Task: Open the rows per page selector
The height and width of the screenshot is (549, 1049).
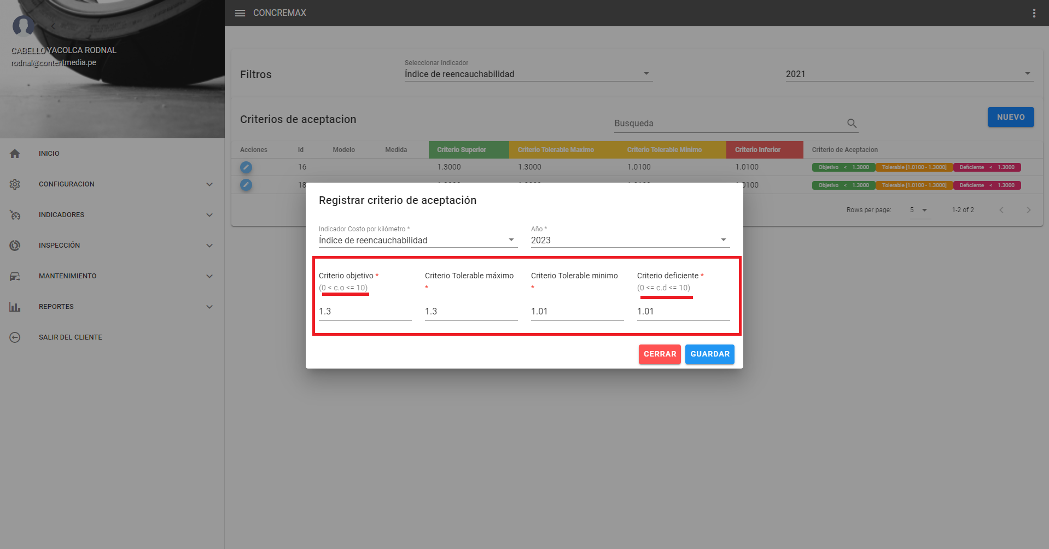Action: tap(919, 210)
